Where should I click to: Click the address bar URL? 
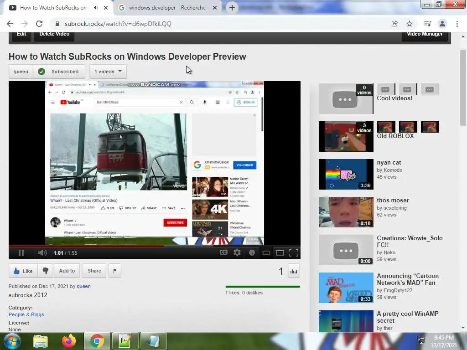tap(118, 24)
